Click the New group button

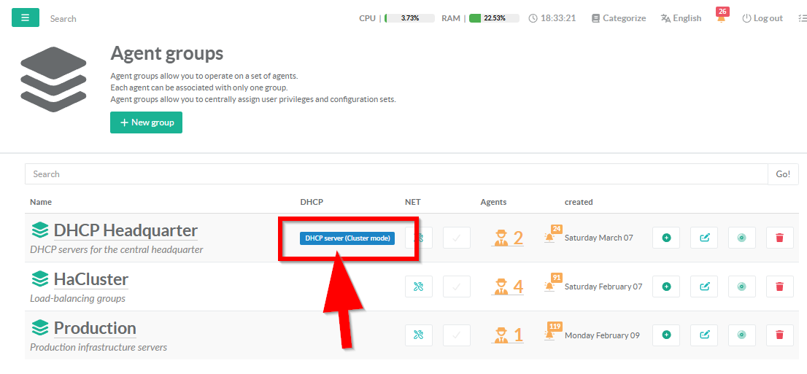(146, 122)
